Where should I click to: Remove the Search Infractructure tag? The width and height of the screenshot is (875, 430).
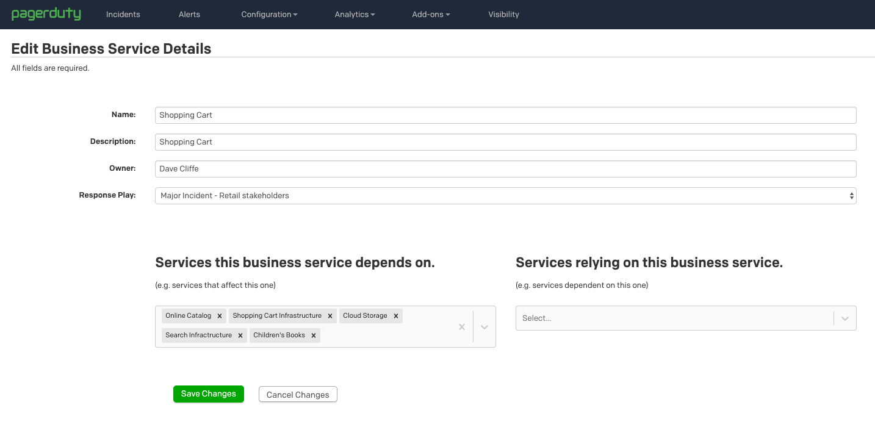point(240,335)
